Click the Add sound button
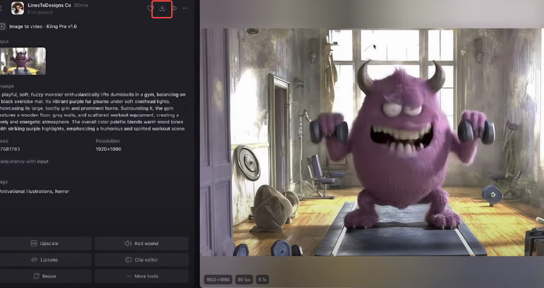544x288 pixels. (142, 243)
